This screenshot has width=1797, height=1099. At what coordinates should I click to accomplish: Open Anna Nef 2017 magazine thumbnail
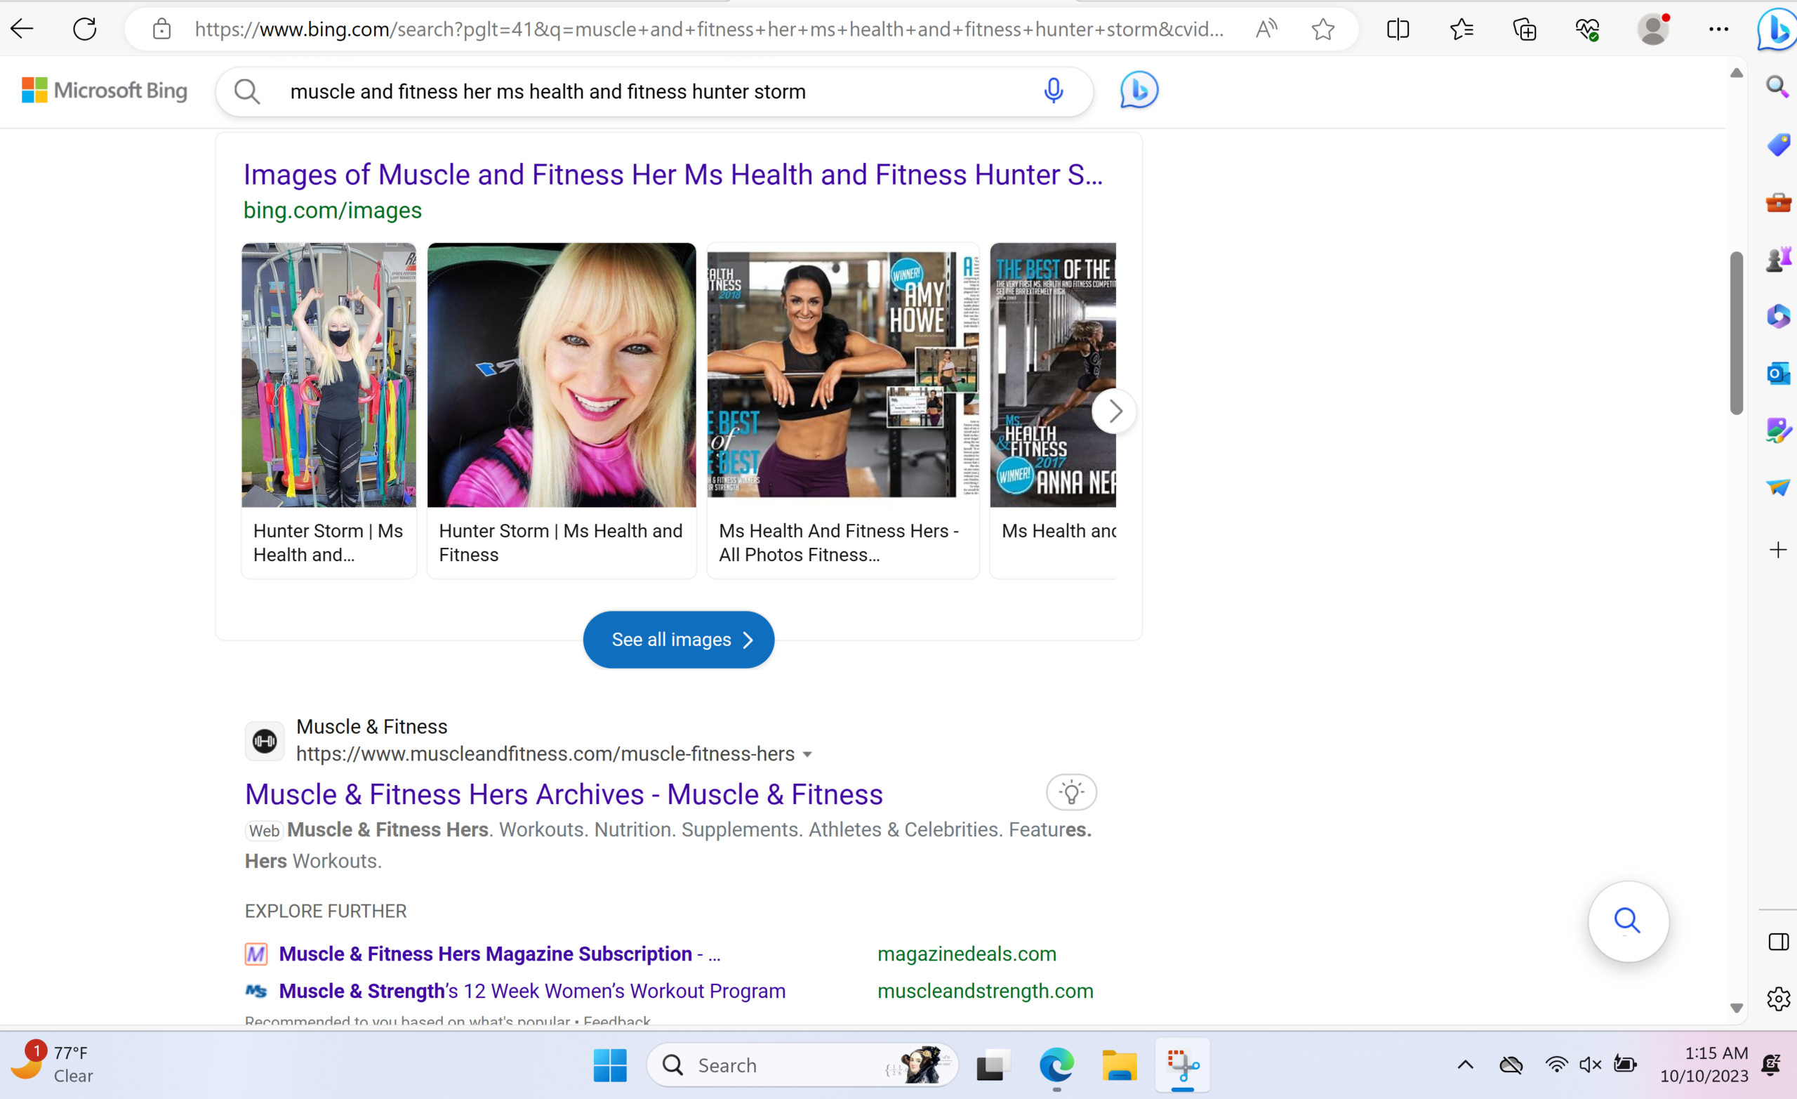pos(1052,375)
